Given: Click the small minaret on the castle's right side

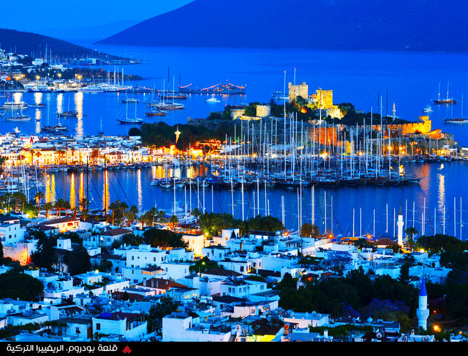Looking at the screenshot, I should pyautogui.click(x=393, y=112).
